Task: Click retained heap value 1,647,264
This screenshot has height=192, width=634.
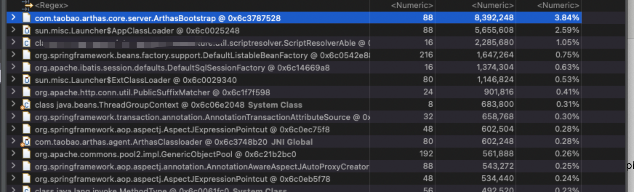Action: tap(495, 55)
